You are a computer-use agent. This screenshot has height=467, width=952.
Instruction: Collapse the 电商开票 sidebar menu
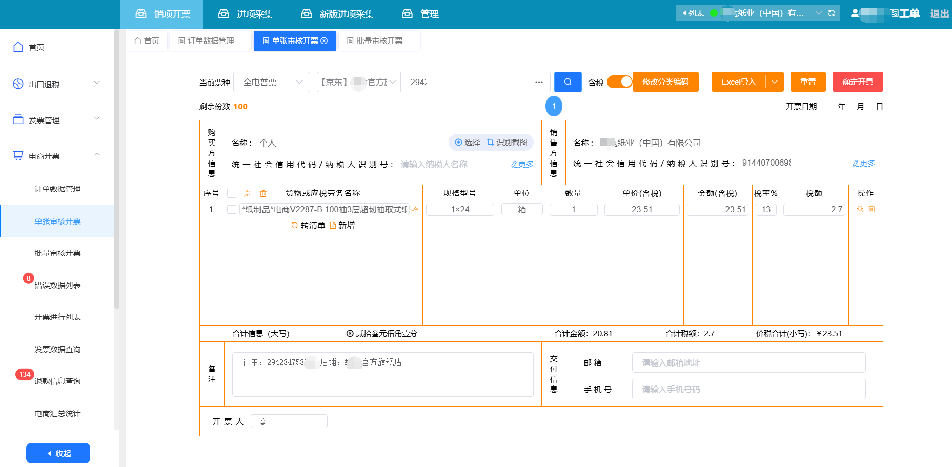click(97, 154)
